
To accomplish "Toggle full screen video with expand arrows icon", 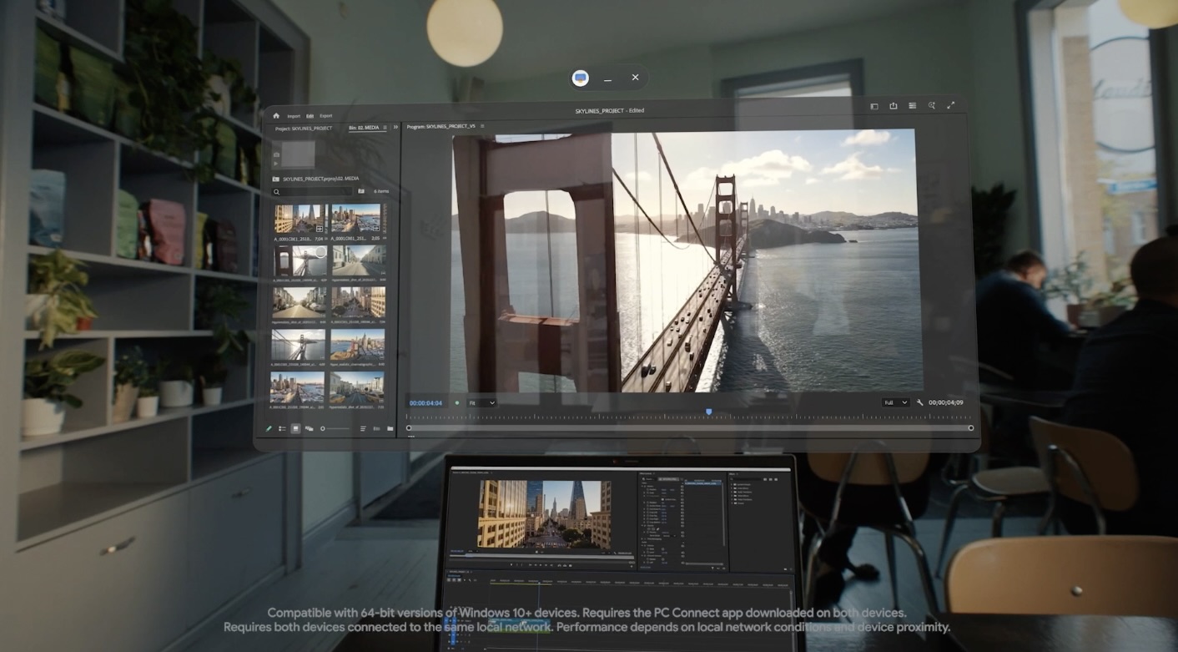I will 950,106.
